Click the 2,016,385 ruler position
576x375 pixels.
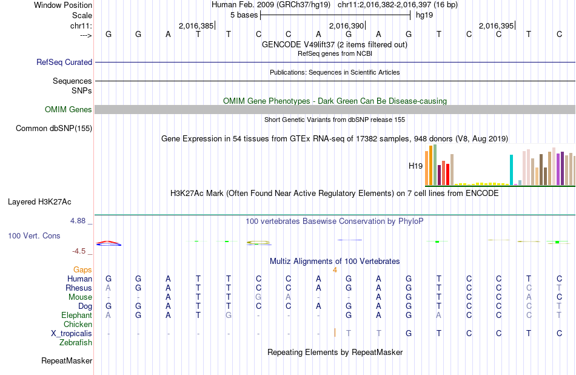pyautogui.click(x=196, y=25)
